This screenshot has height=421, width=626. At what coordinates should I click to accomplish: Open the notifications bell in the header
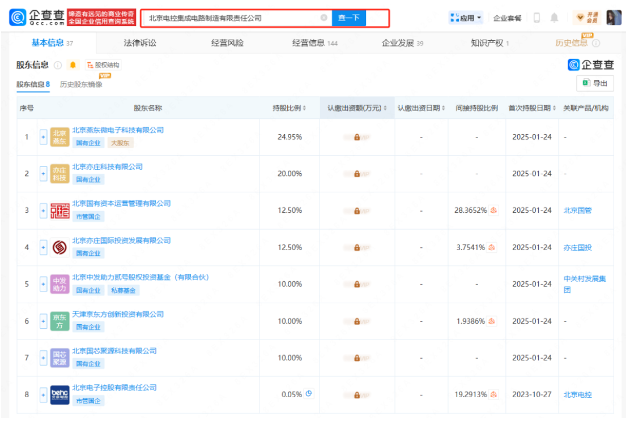554,18
